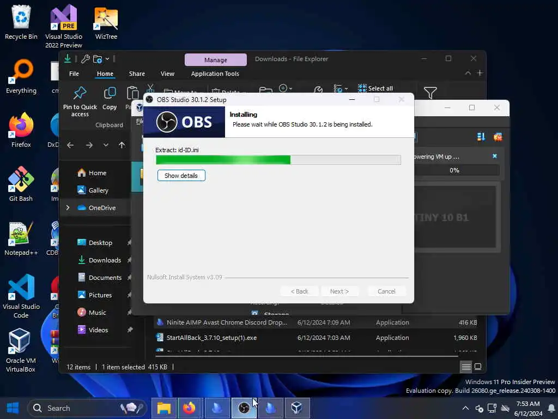Click the filter funnel icon in File Explorer
Screen dimensions: 558x419
[x=430, y=93]
